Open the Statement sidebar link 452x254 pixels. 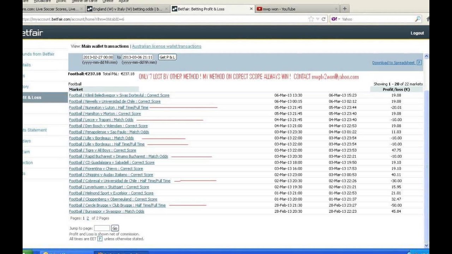click(35, 130)
